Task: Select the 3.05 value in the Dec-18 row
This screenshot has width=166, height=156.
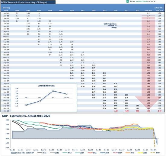Action: coord(94,98)
